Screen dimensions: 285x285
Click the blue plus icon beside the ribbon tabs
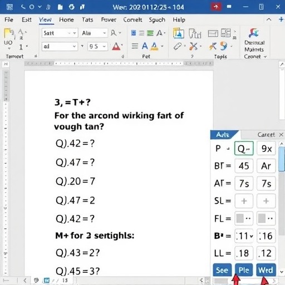(281, 19)
